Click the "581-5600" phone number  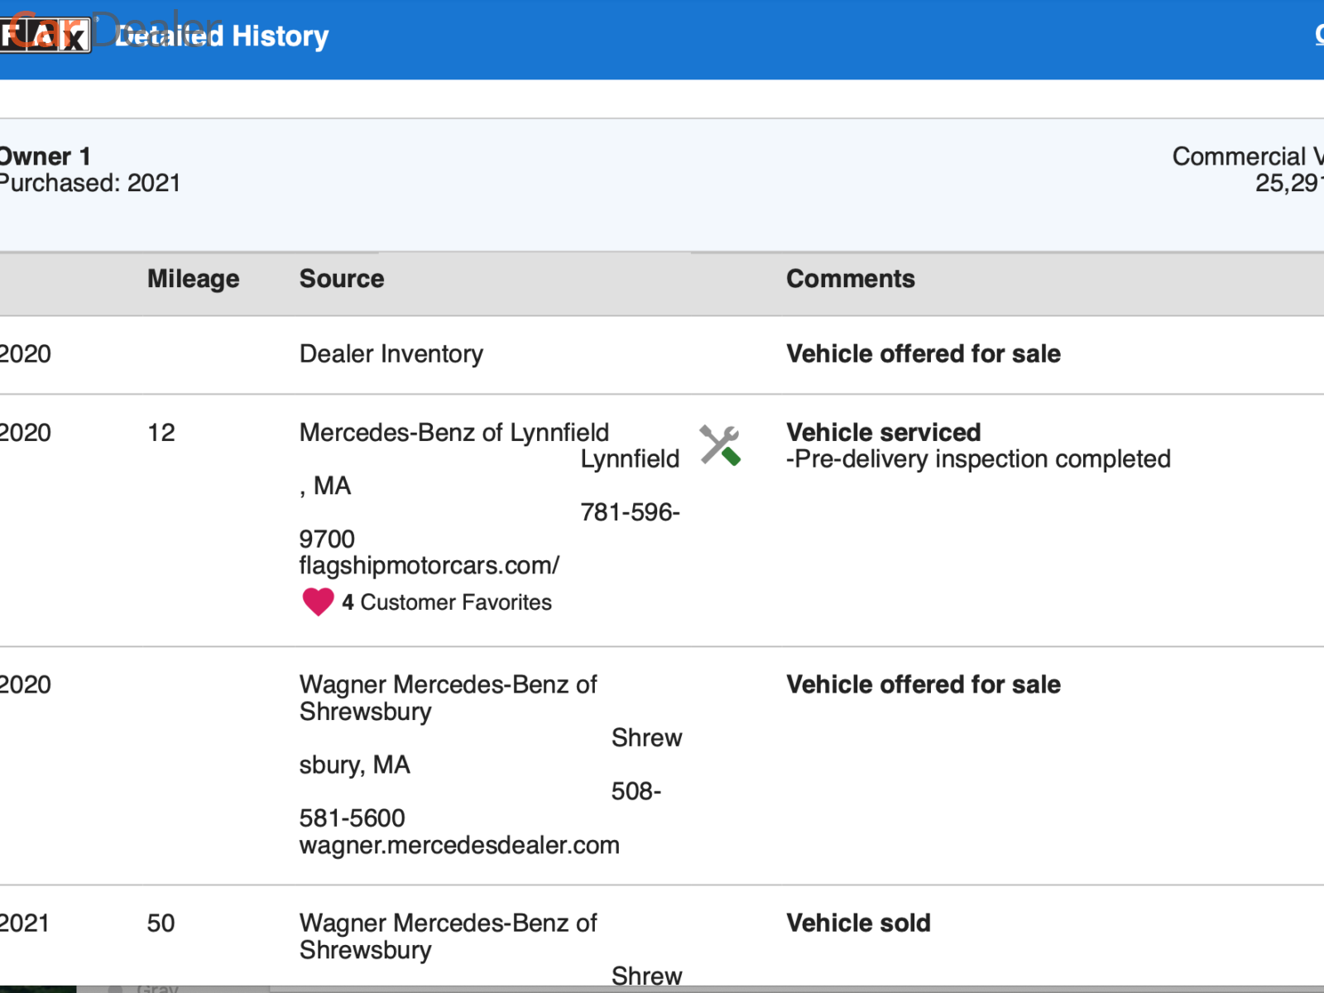(353, 818)
